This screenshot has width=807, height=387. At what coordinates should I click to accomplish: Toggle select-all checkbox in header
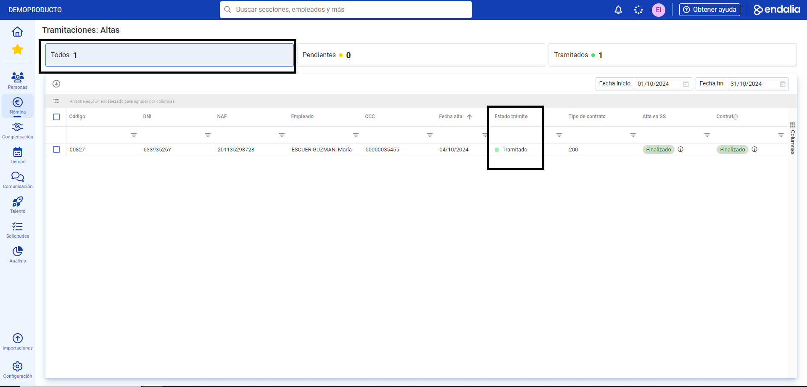point(56,117)
